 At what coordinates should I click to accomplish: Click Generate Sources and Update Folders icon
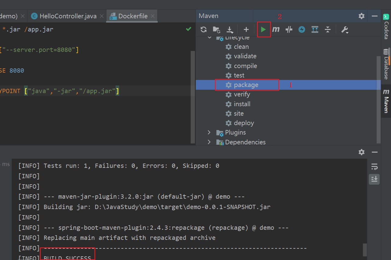click(x=217, y=29)
